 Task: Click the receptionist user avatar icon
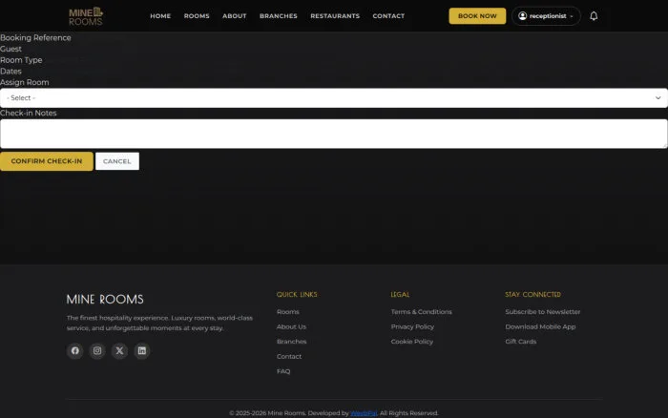coord(522,16)
